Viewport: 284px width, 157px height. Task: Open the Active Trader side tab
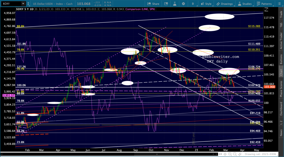coord(281,41)
